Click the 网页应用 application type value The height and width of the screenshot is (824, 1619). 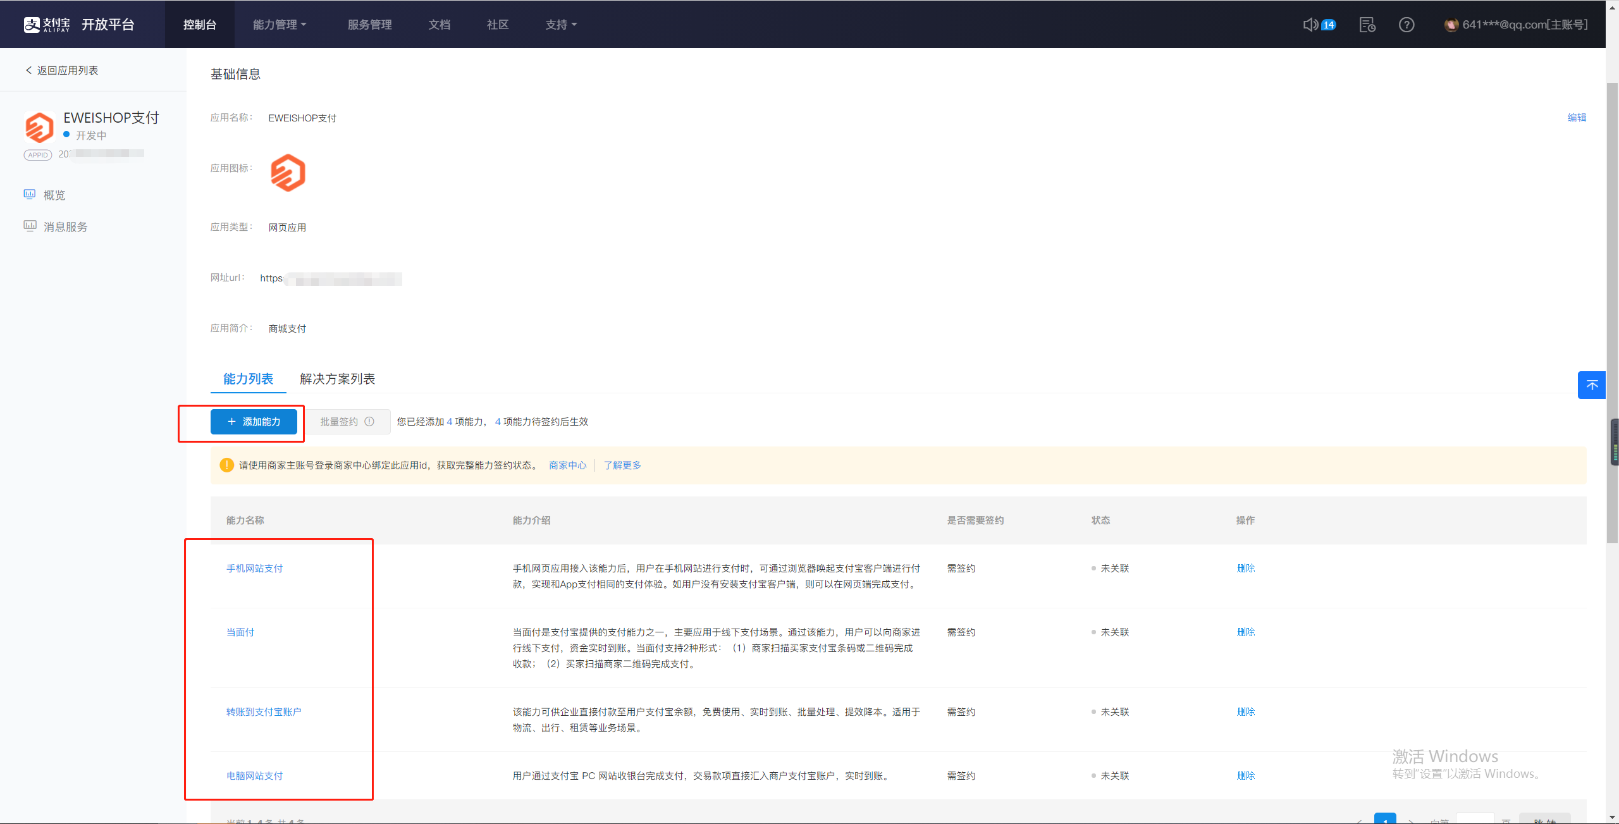pos(287,228)
